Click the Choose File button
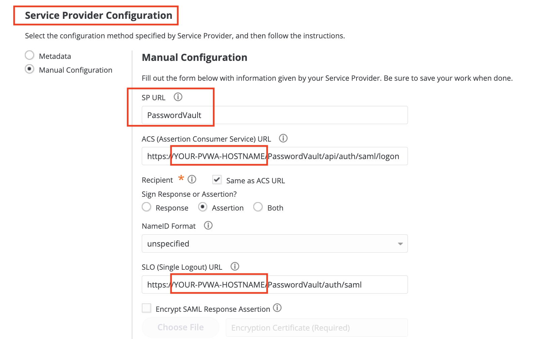The width and height of the screenshot is (545, 339). [x=180, y=327]
